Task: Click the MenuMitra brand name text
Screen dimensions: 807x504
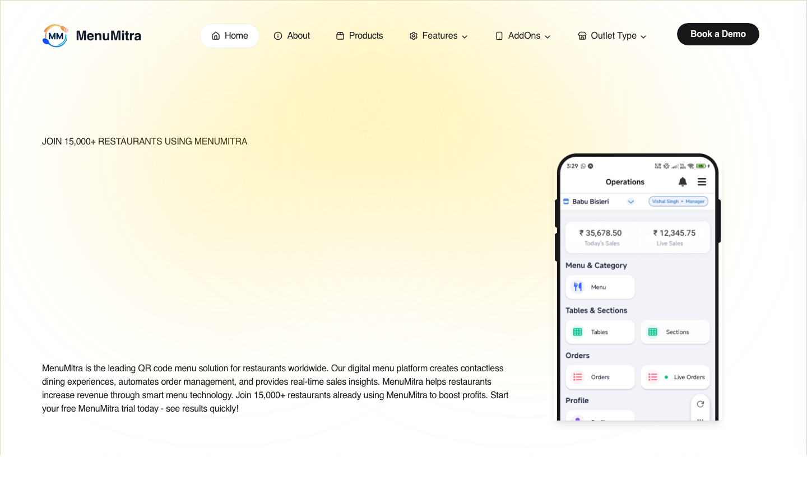Action: click(x=108, y=36)
